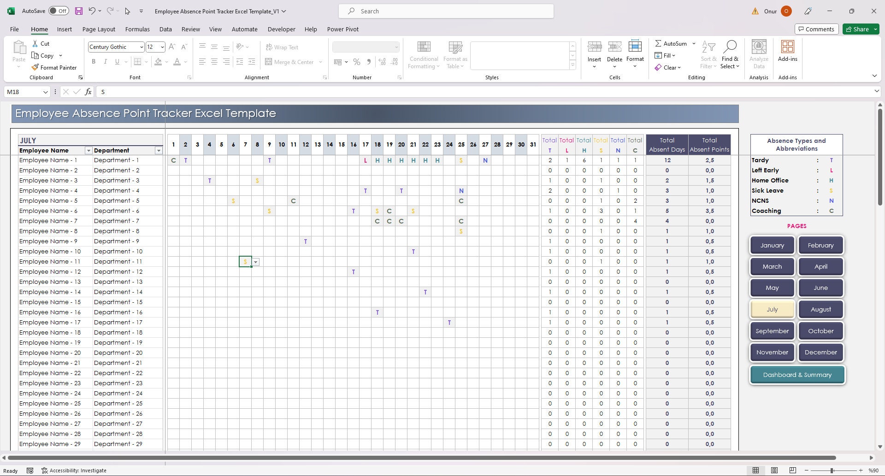
Task: Toggle underline formatting
Action: pos(117,61)
